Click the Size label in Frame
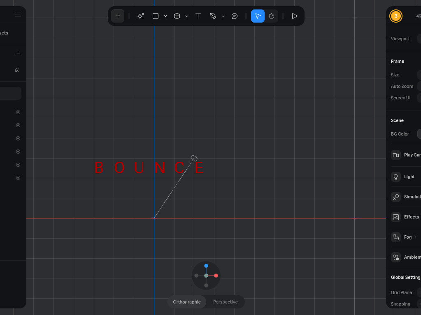The width and height of the screenshot is (421, 315). (395, 75)
